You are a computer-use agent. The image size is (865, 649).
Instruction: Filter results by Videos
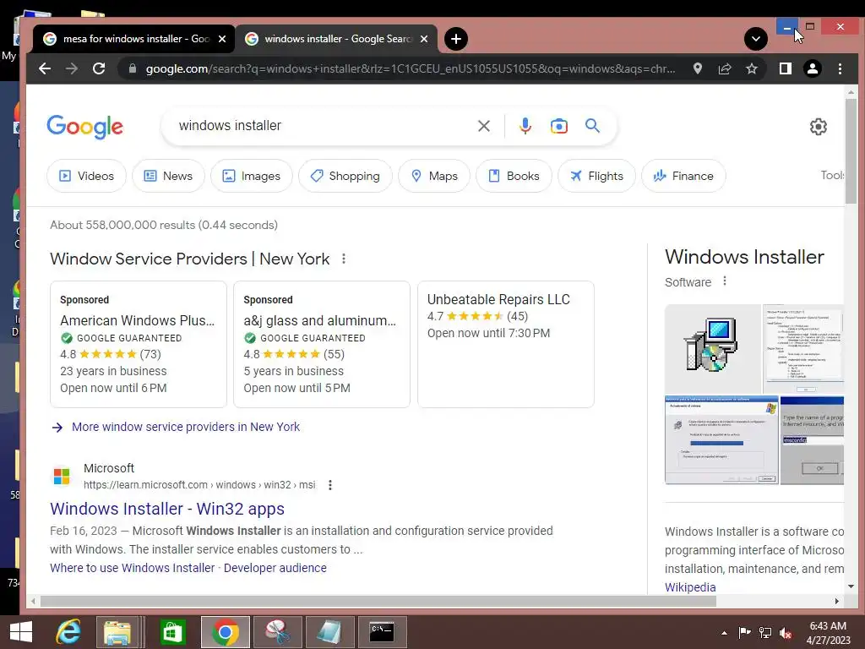click(x=87, y=176)
